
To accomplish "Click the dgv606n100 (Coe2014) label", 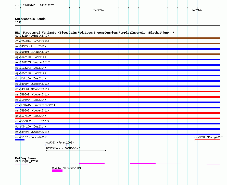I will [31, 78].
